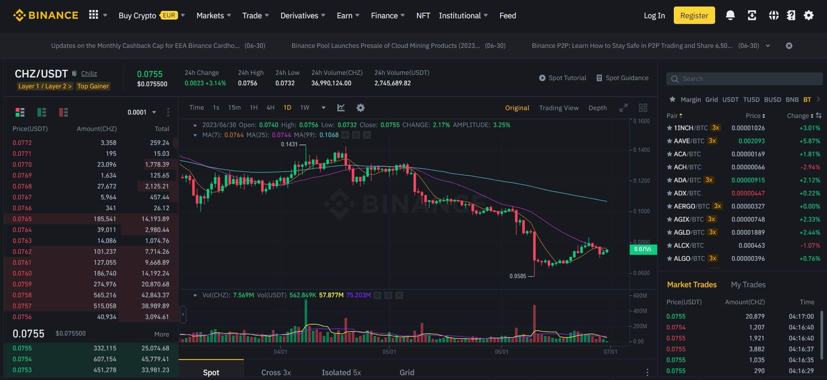Favorite the ACA/BTC pair star
The width and height of the screenshot is (827, 380).
pyautogui.click(x=669, y=154)
